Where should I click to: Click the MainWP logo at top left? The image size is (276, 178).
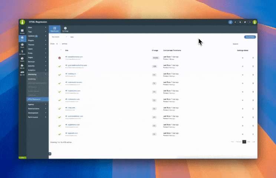pyautogui.click(x=22, y=22)
